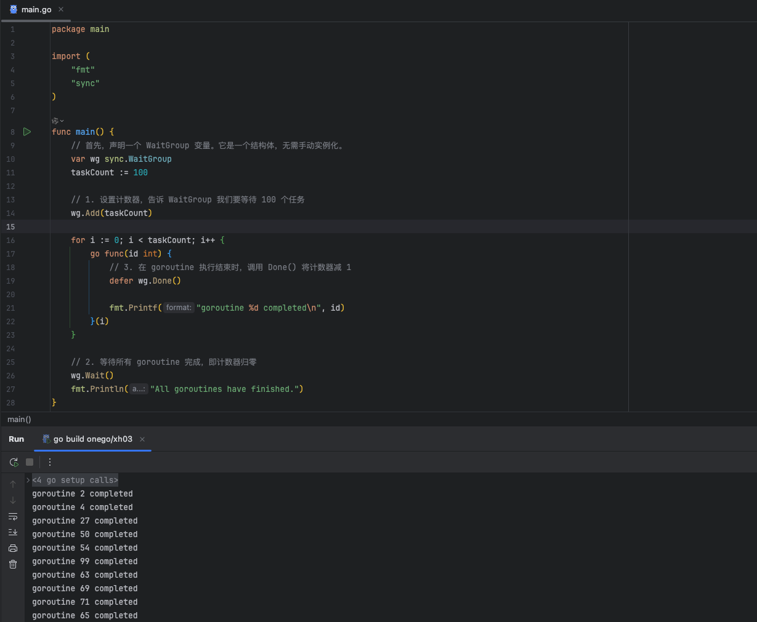Print the console output
This screenshot has width=757, height=622.
(13, 548)
